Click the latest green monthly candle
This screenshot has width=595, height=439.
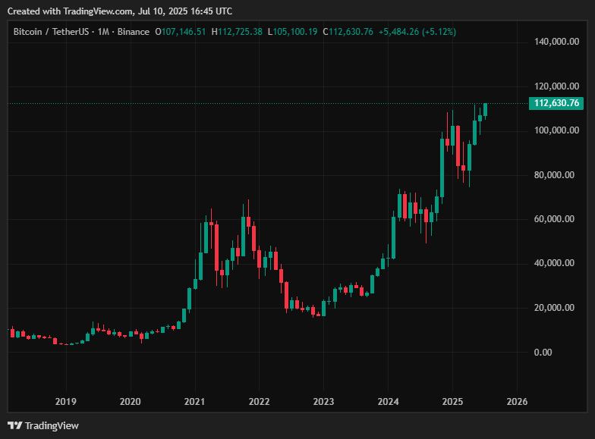coord(485,110)
